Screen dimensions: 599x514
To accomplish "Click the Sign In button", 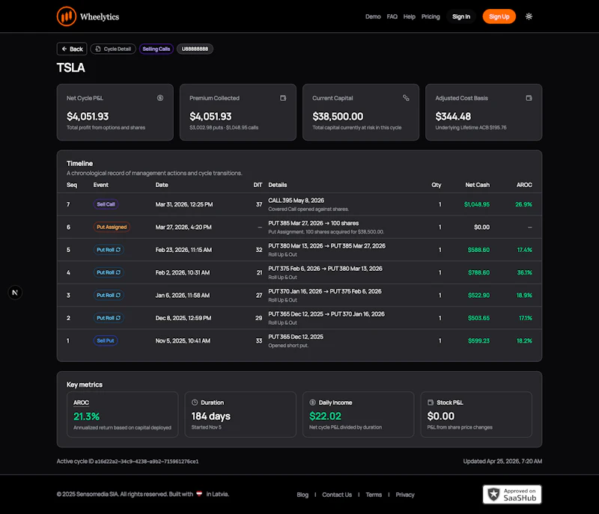I will pos(461,16).
